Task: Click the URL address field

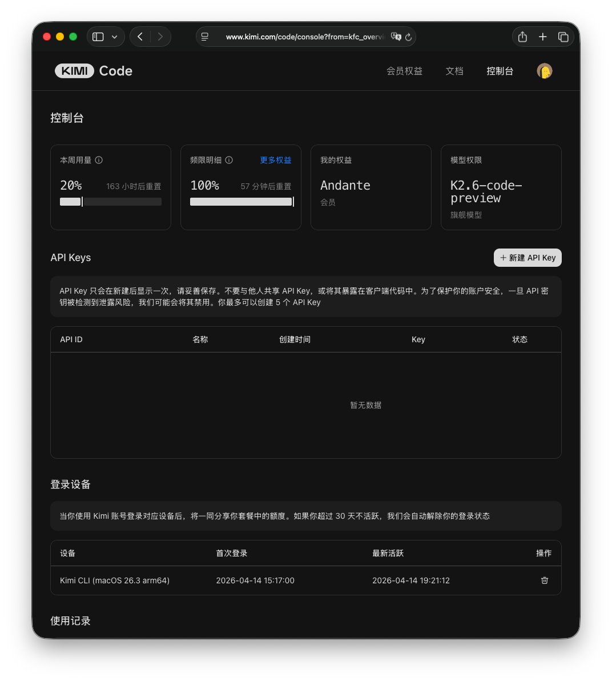Action: click(x=305, y=37)
